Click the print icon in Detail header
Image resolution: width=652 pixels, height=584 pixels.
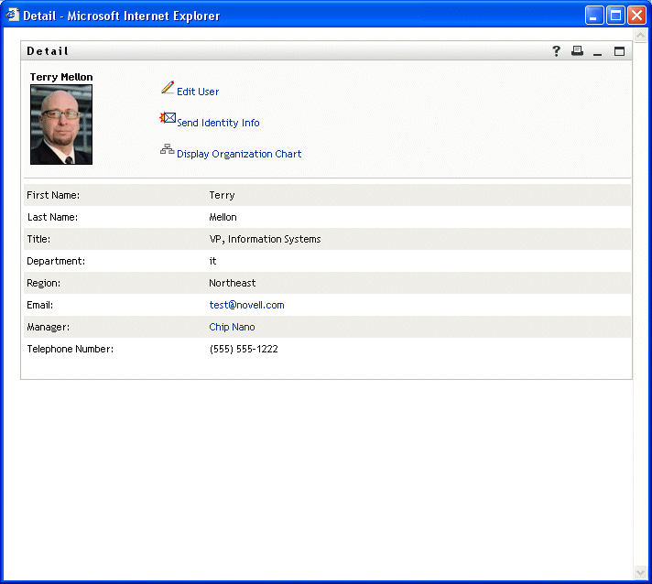[x=577, y=50]
